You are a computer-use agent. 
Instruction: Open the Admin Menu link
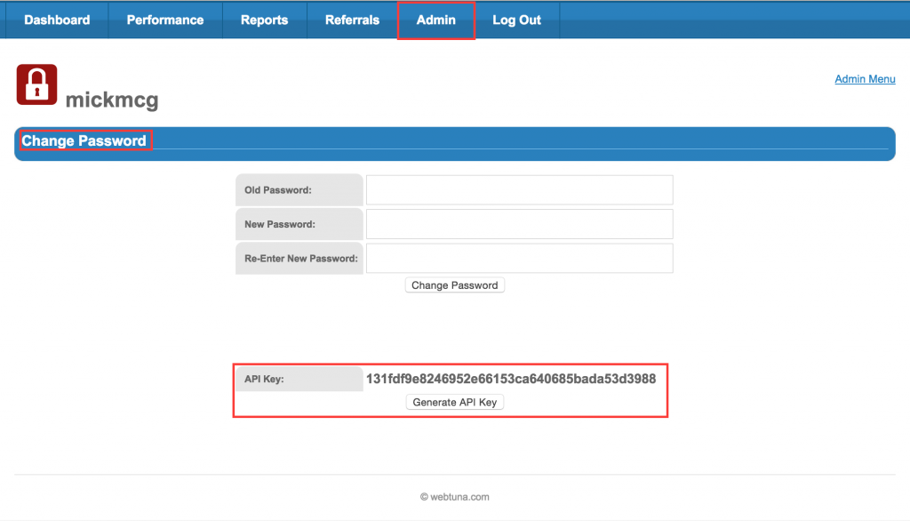pyautogui.click(x=864, y=79)
